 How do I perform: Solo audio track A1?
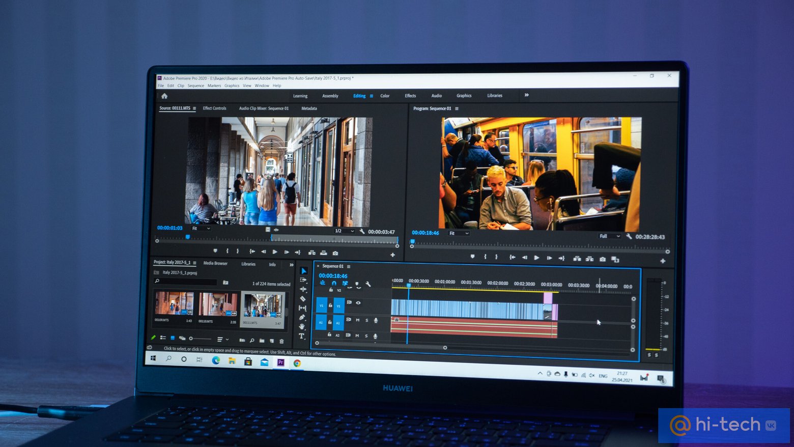pyautogui.click(x=366, y=320)
